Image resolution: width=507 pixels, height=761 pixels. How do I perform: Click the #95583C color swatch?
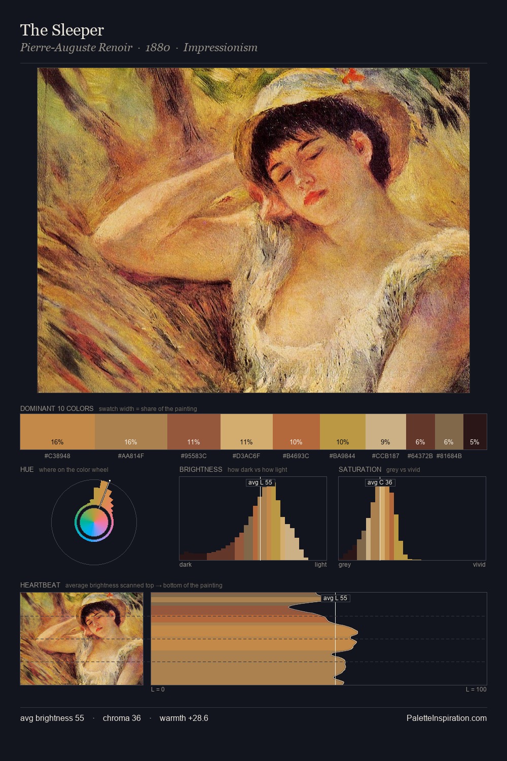coord(194,432)
